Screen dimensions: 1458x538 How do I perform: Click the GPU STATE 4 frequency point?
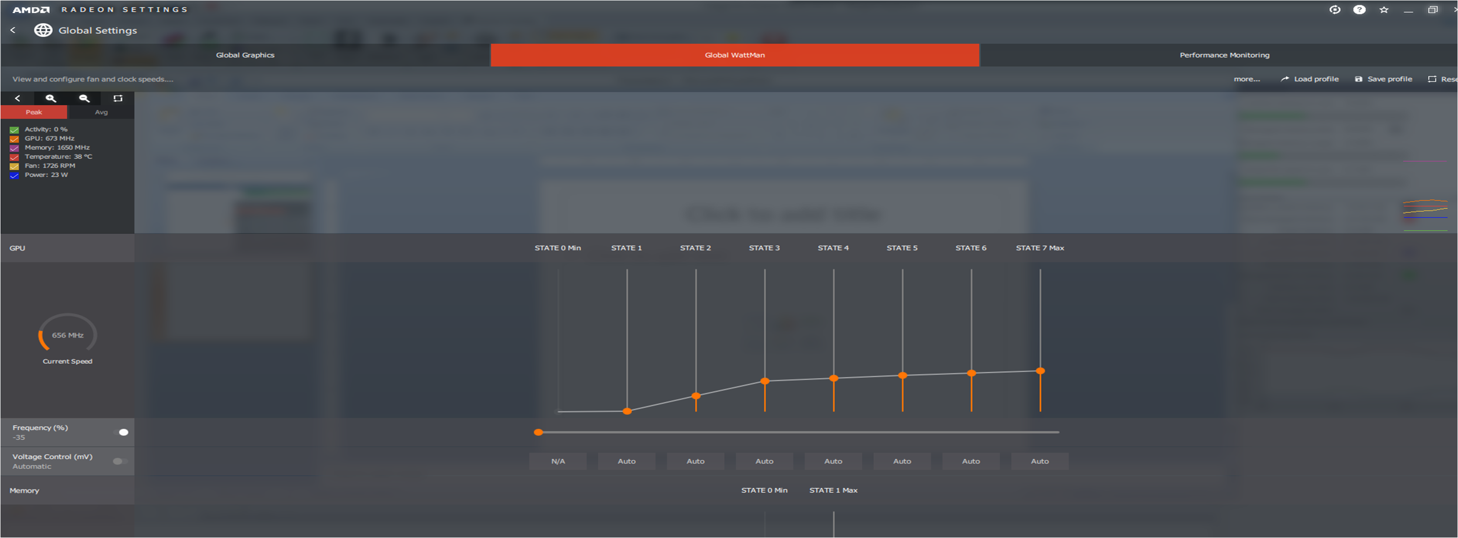[x=833, y=378]
